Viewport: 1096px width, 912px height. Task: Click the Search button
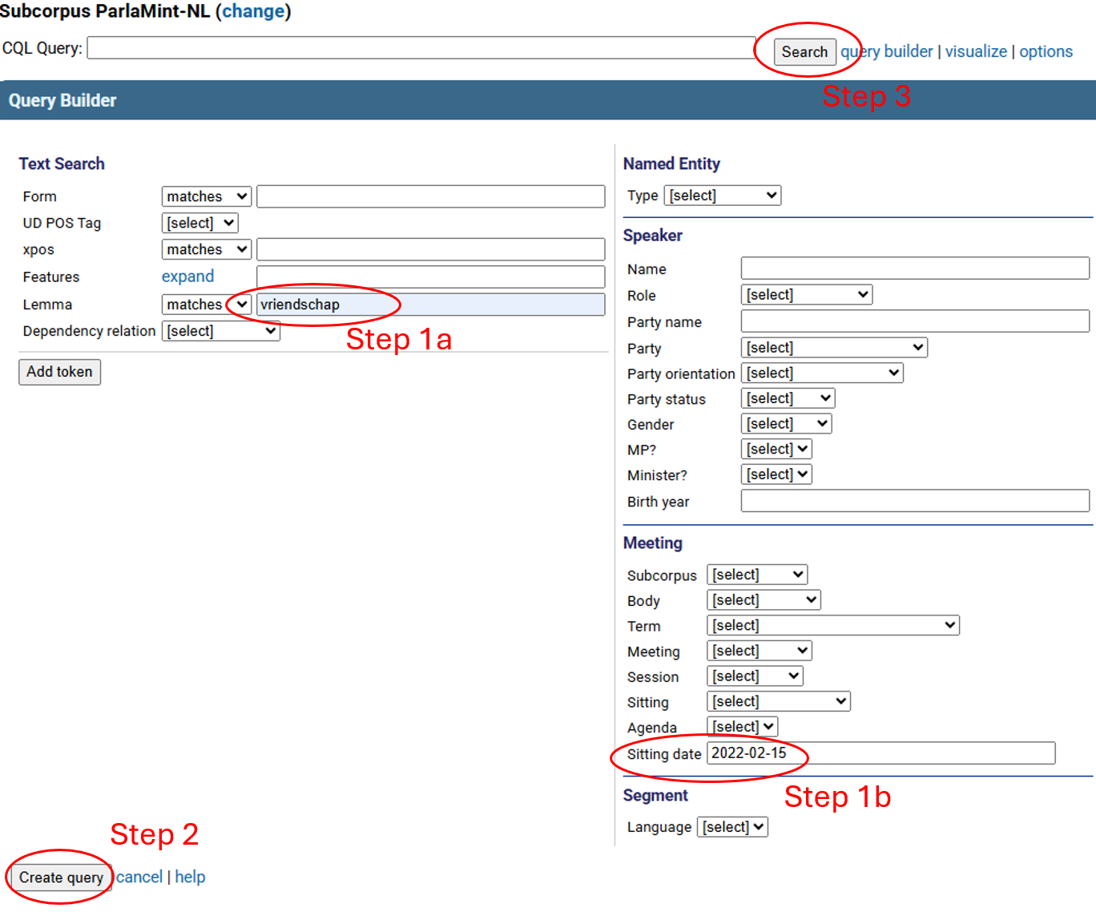point(804,52)
